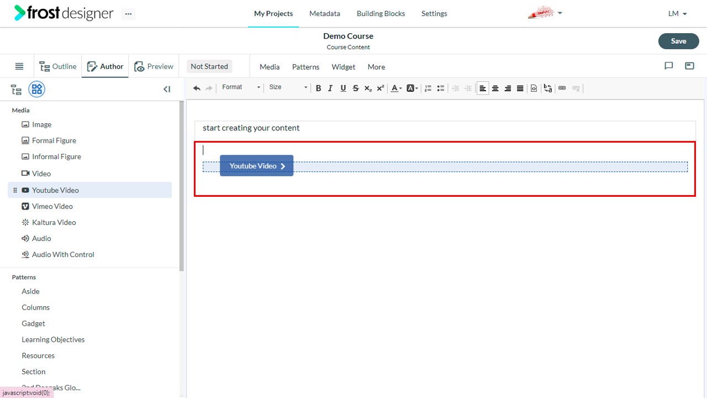Open the Building Blocks menu
The height and width of the screenshot is (398, 707).
(381, 13)
